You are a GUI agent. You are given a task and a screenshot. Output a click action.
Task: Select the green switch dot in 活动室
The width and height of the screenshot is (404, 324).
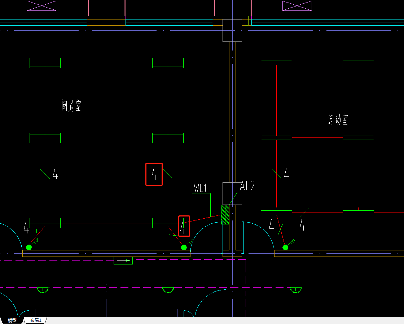point(285,248)
